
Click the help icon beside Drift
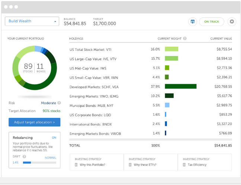(x=24, y=156)
